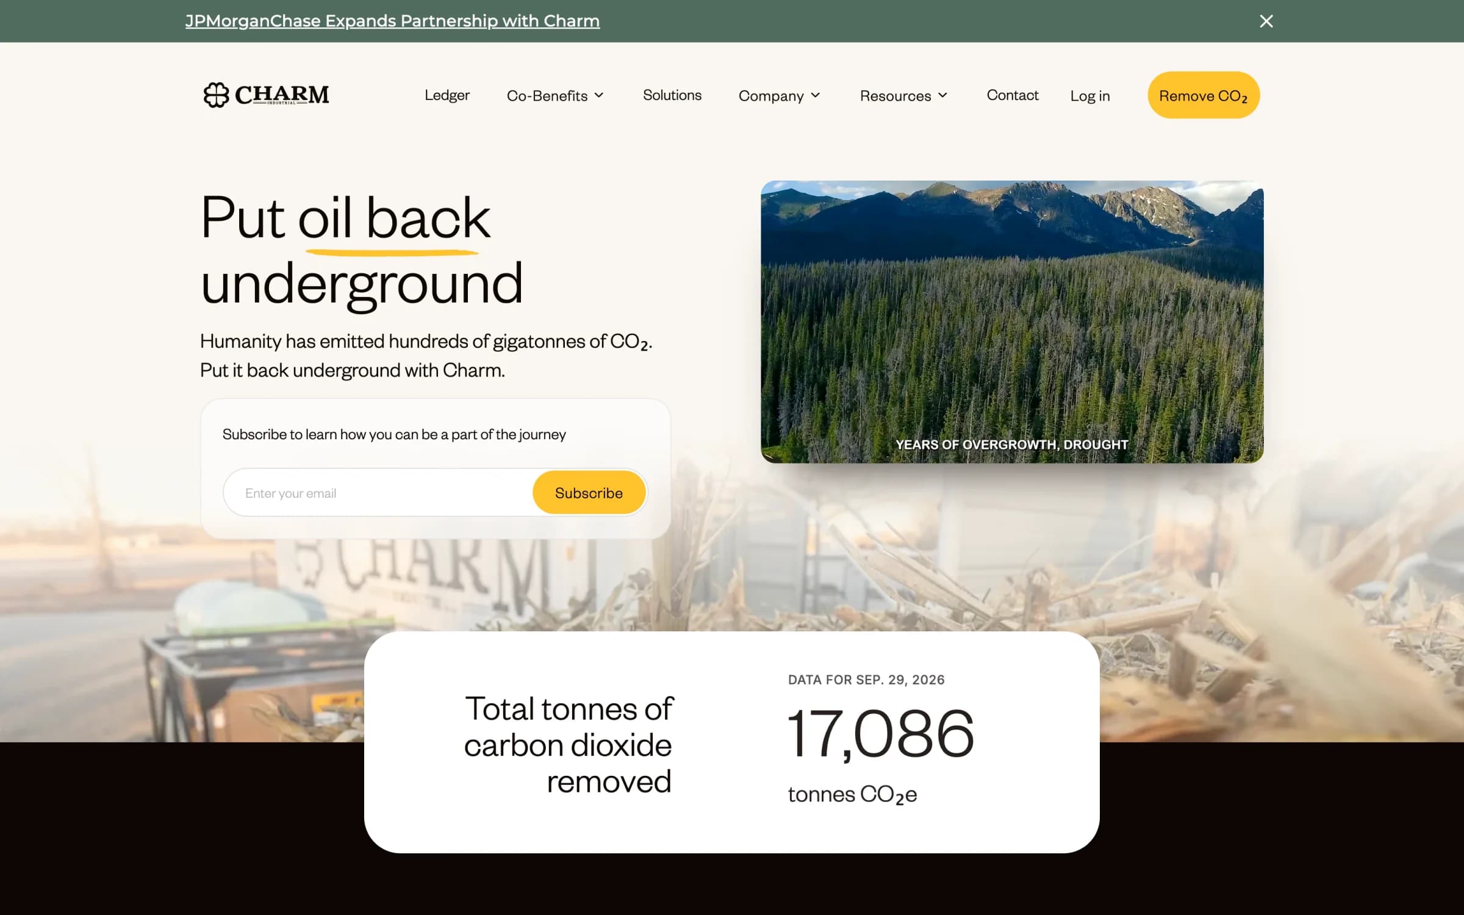Expand the Co-Benefits dropdown menu

(x=555, y=96)
